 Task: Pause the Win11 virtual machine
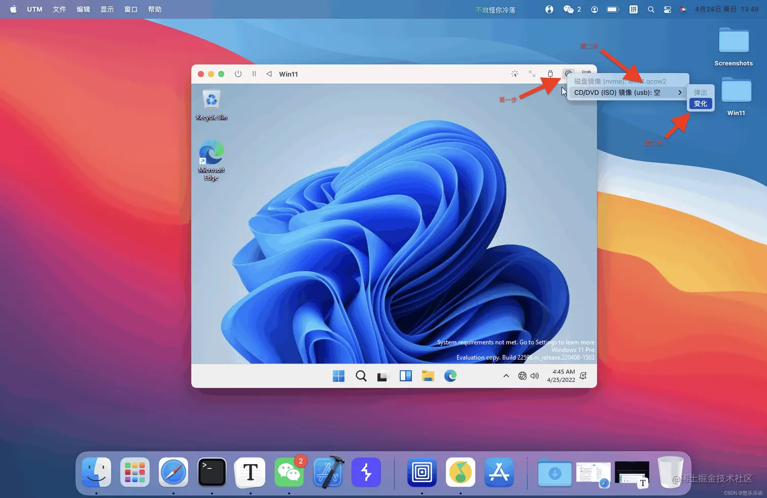click(254, 74)
